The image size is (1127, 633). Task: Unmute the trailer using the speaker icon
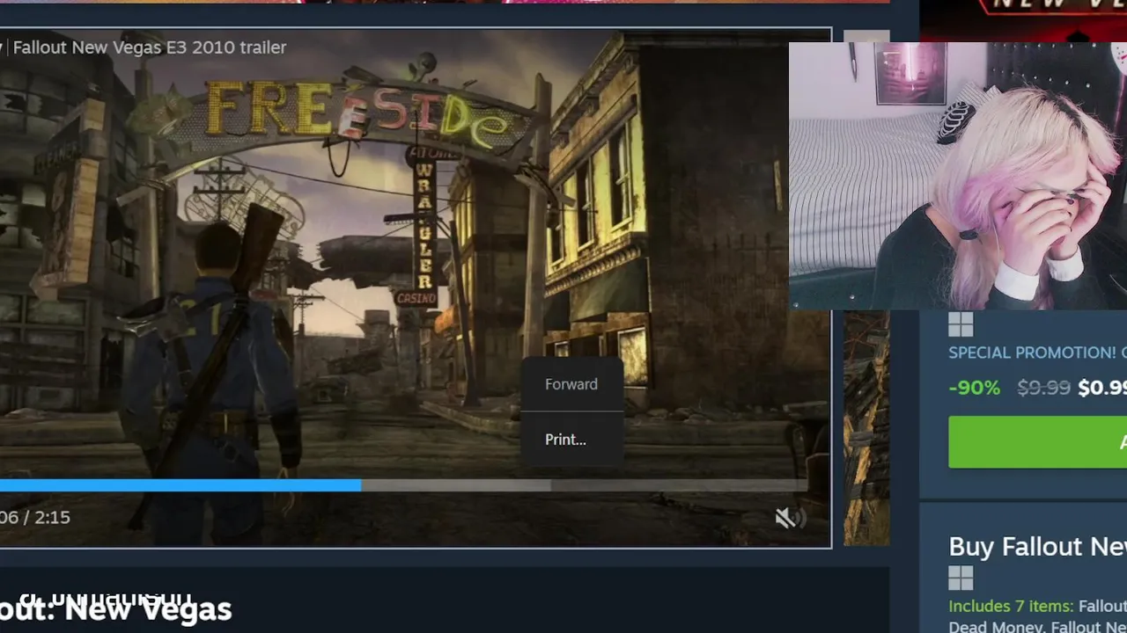pyautogui.click(x=789, y=518)
